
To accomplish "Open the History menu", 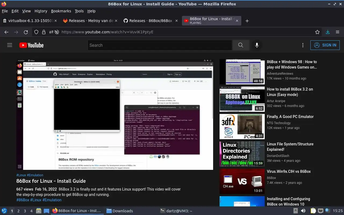I will coord(41,11).
